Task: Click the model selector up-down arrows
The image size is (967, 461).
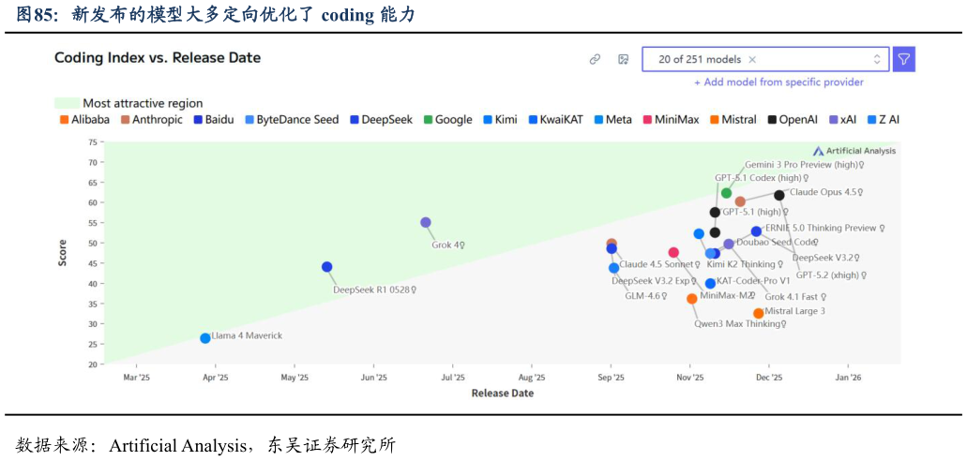Action: [877, 59]
